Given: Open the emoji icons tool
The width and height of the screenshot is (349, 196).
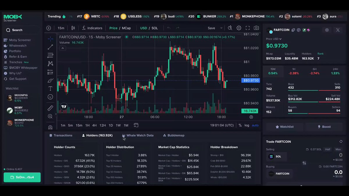Looking at the screenshot, I should coord(50,97).
